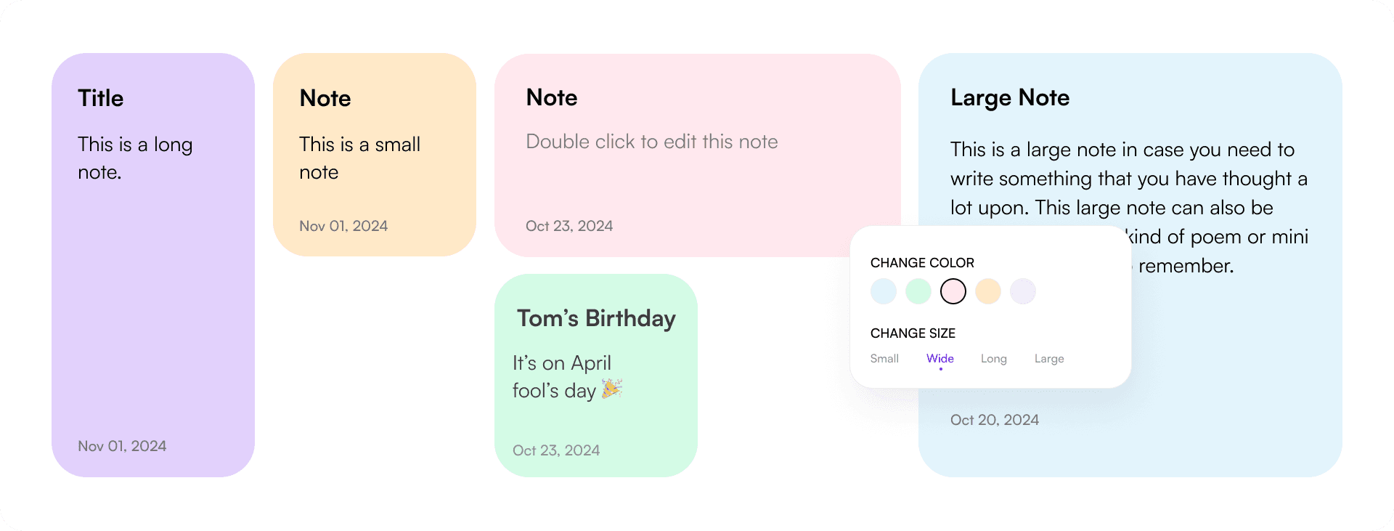The image size is (1394, 531).
Task: Choose the mint green color swatch
Action: [918, 291]
